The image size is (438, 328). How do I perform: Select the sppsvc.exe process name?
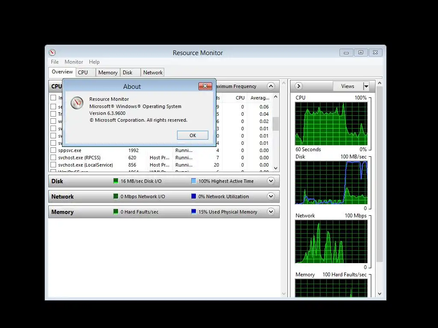(x=70, y=150)
